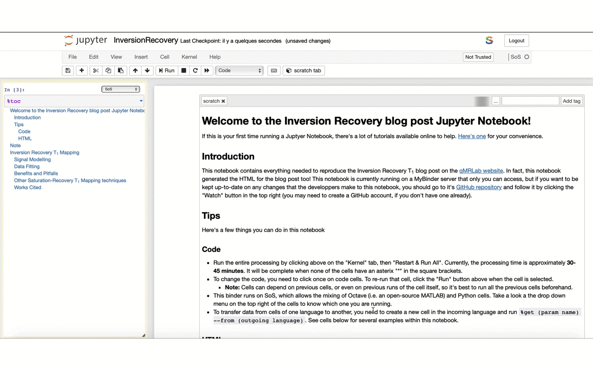Insert a cell below with plus icon

coord(82,71)
